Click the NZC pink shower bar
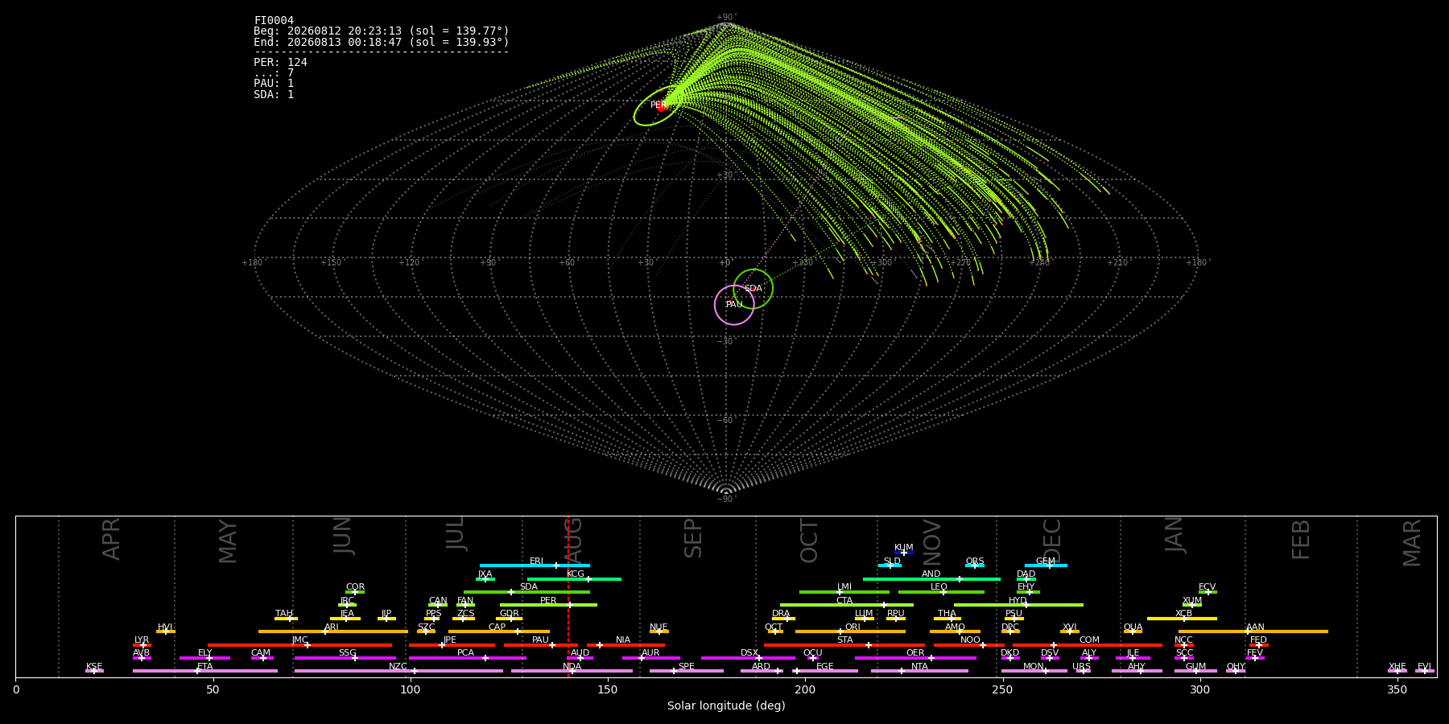The height and width of the screenshot is (724, 1449). (x=398, y=671)
